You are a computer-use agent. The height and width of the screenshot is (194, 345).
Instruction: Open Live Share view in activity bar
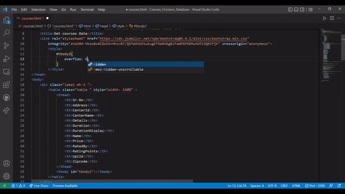[x=6, y=110]
